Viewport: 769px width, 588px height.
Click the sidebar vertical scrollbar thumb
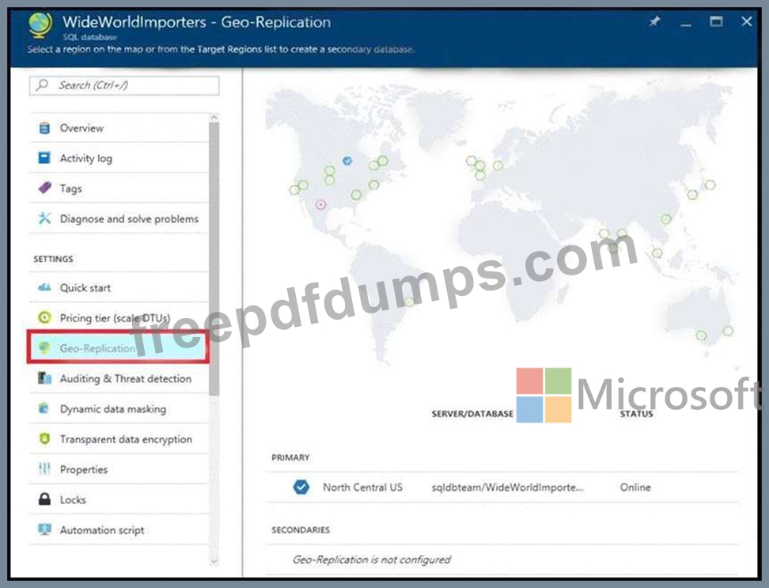(x=214, y=259)
